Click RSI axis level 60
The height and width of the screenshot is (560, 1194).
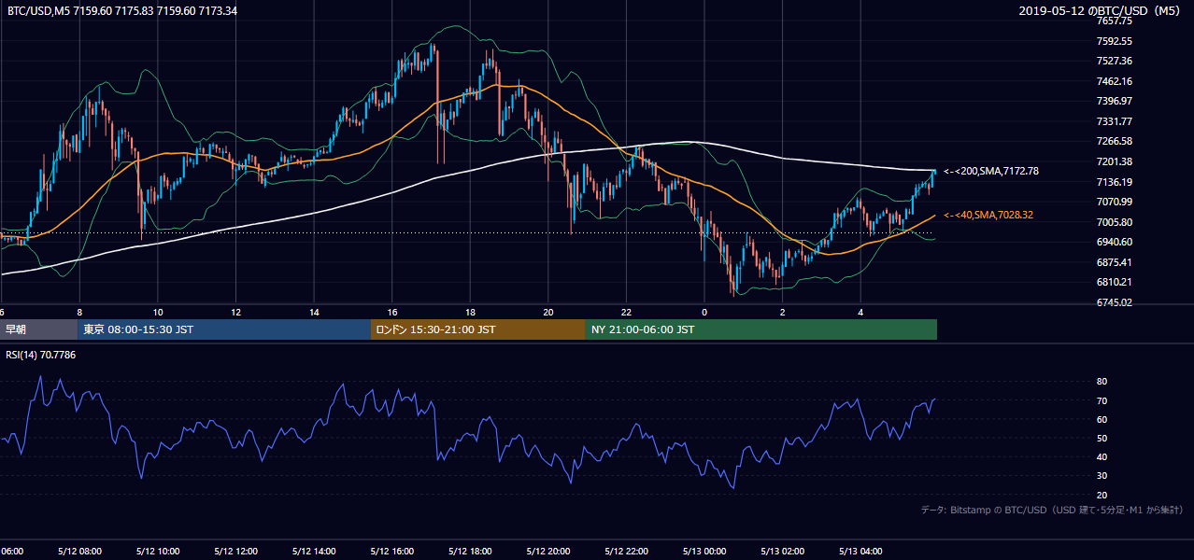tap(1102, 419)
